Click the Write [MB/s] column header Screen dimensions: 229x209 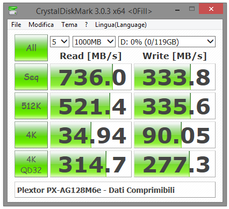pos(175,56)
